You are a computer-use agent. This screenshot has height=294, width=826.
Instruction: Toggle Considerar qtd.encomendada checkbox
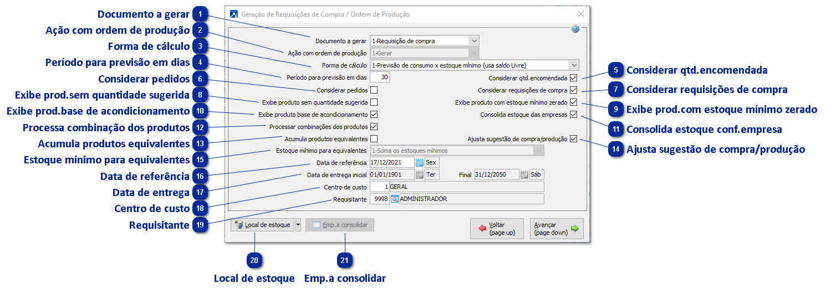(x=573, y=78)
